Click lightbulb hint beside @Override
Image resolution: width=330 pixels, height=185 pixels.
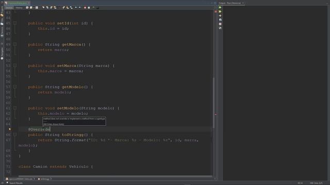pyautogui.click(x=10, y=129)
